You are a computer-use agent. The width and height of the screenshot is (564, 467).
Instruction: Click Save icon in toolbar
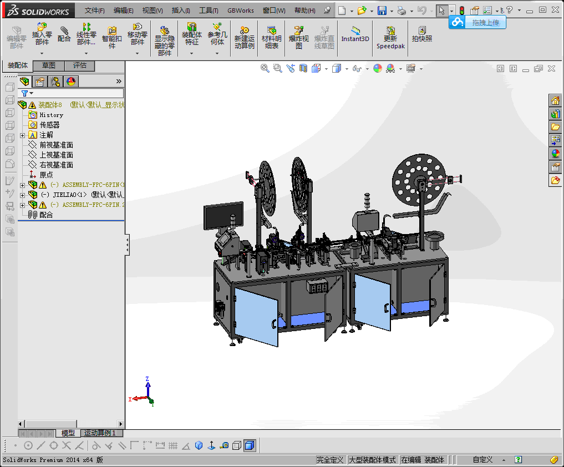coord(382,11)
